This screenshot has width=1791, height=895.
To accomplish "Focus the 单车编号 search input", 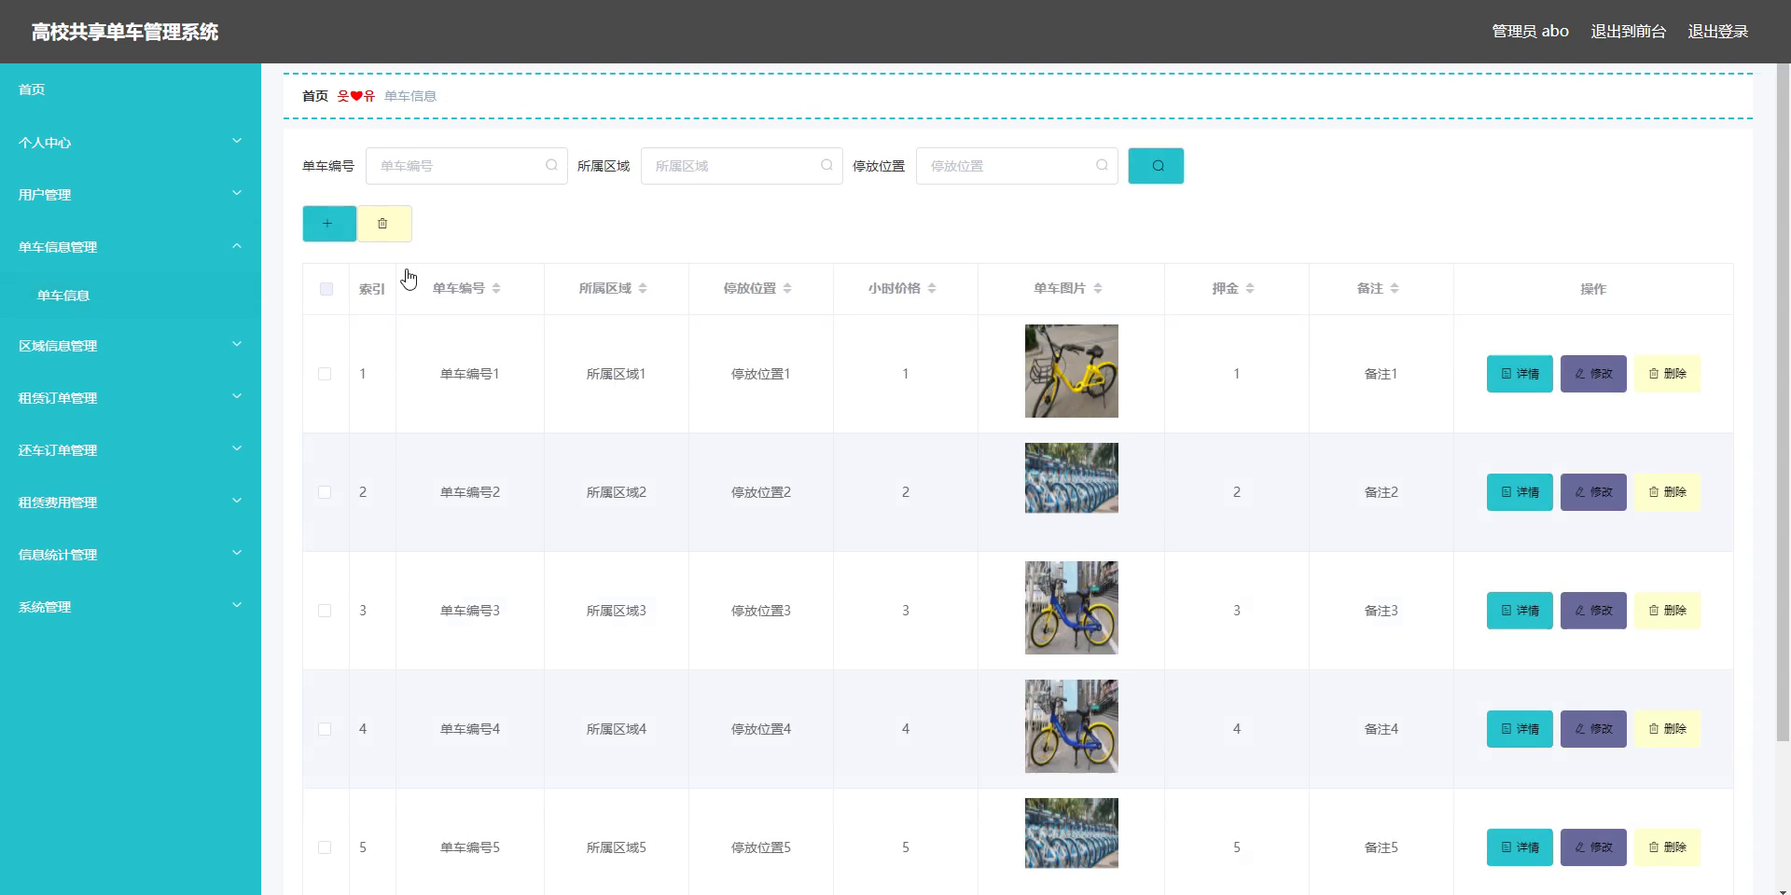I will click(466, 166).
